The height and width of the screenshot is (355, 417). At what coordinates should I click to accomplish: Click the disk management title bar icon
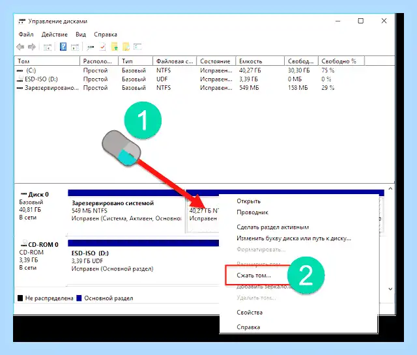[x=22, y=21]
